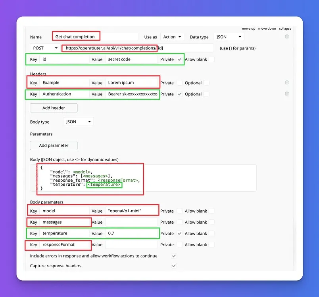Edit the Name field Get chat completion
Image resolution: width=319 pixels, height=297 pixels.
[x=95, y=37]
